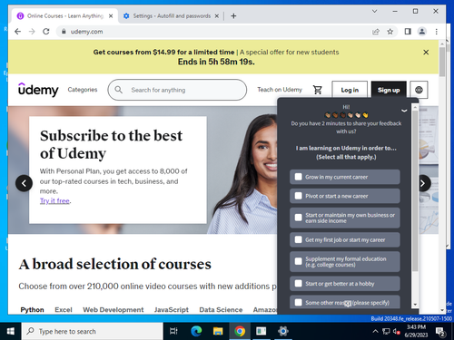Image resolution: width=454 pixels, height=340 pixels.
Task: Open Task View on taskbar
Action: tap(173, 331)
